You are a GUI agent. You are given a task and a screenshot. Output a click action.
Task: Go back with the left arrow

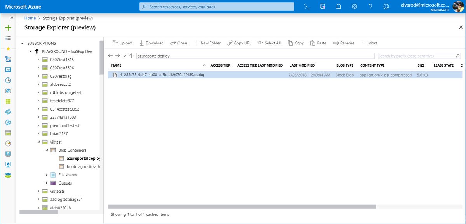coord(111,56)
